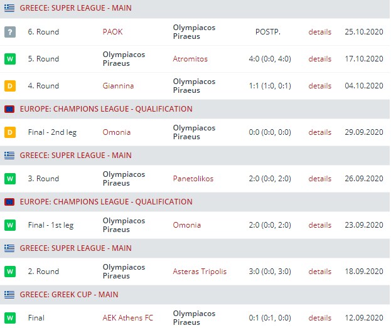Image resolution: width=391 pixels, height=328 pixels.
Task: Open the Panetolikos team link
Action: coord(193,179)
